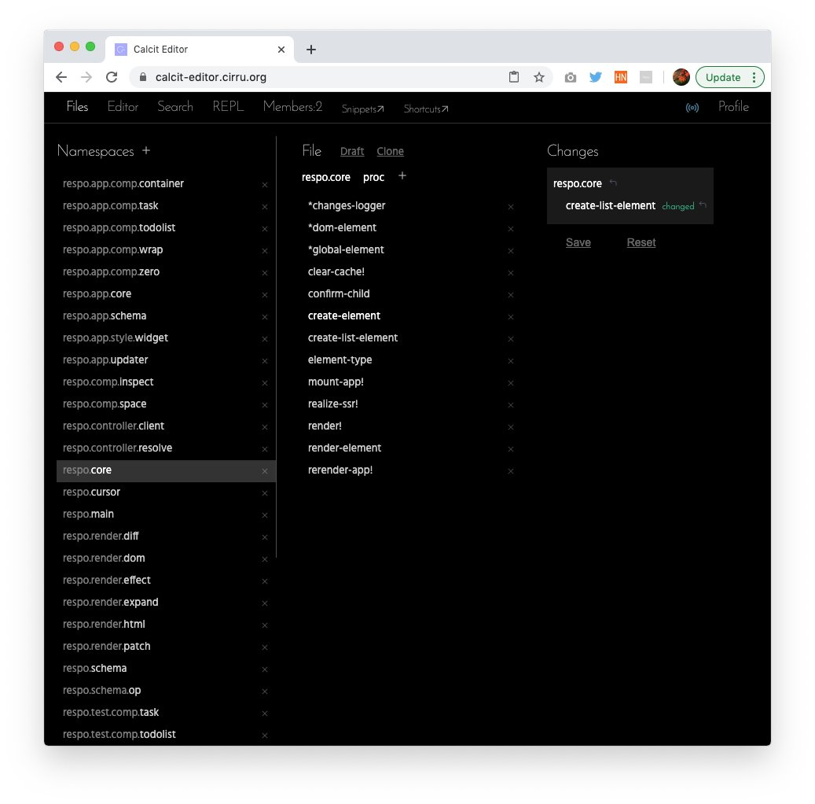Delete the *global-element definition
Screen dimensions: 815x804
[510, 251]
